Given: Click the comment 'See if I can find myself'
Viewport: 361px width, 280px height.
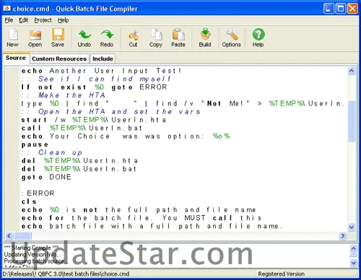Looking at the screenshot, I should (x=96, y=79).
